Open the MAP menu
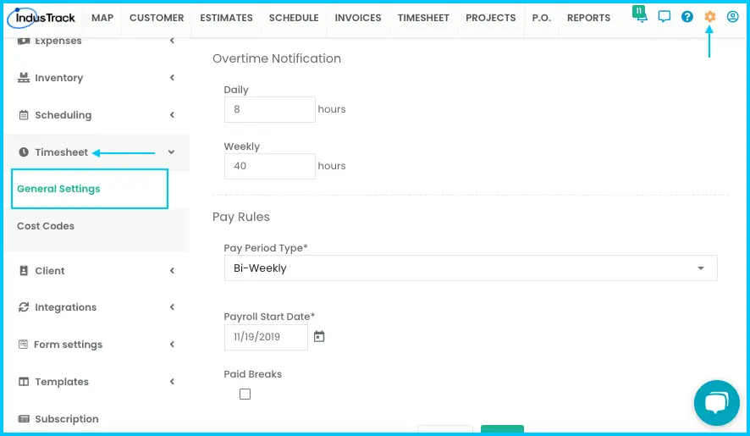Screen dimensions: 750x436 102,18
